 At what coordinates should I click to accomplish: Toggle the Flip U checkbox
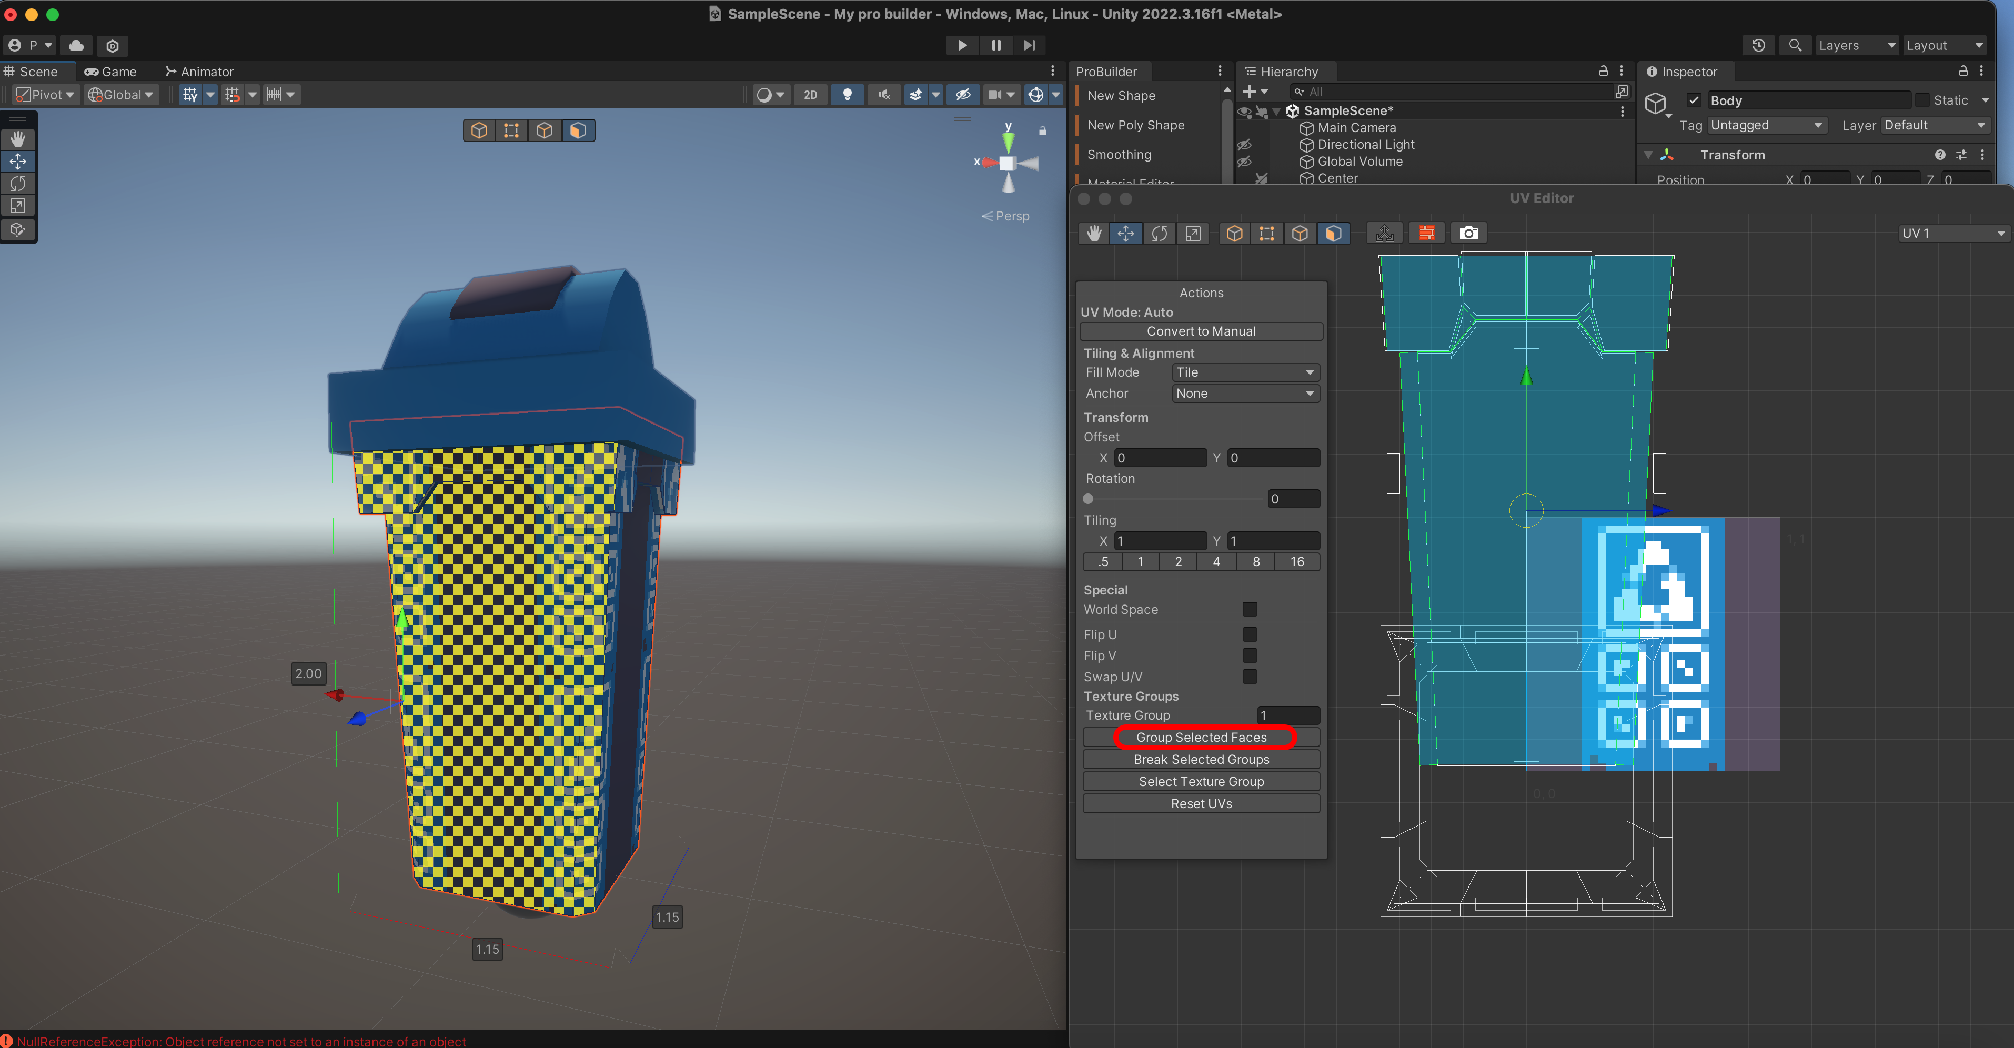coord(1250,634)
